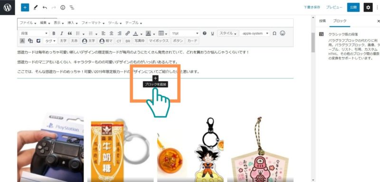Screen dimensions: 380x182
Task: Toggle blockquote formatting
Action: (x=69, y=33)
